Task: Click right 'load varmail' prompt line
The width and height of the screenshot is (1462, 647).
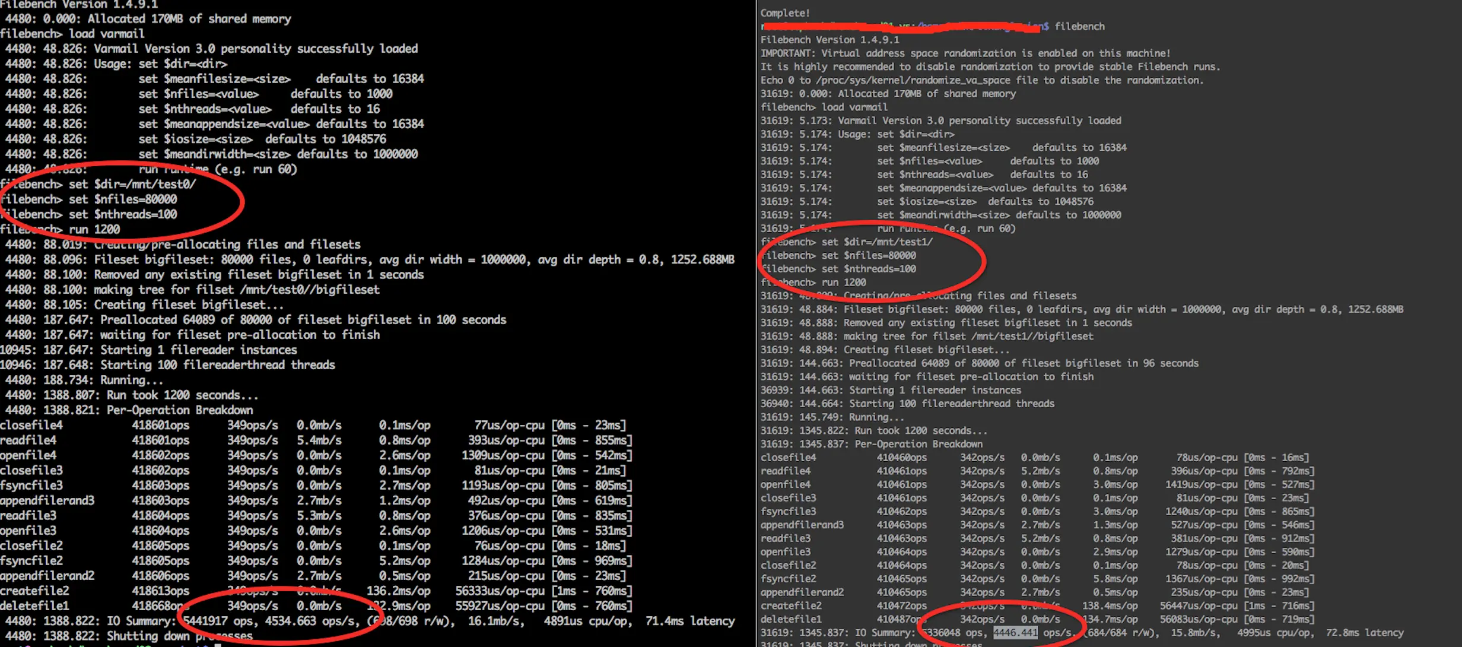Action: tap(824, 107)
